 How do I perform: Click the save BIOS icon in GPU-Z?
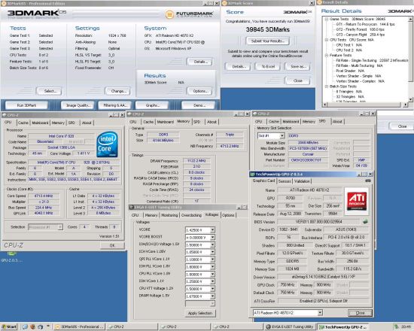[x=365, y=221]
